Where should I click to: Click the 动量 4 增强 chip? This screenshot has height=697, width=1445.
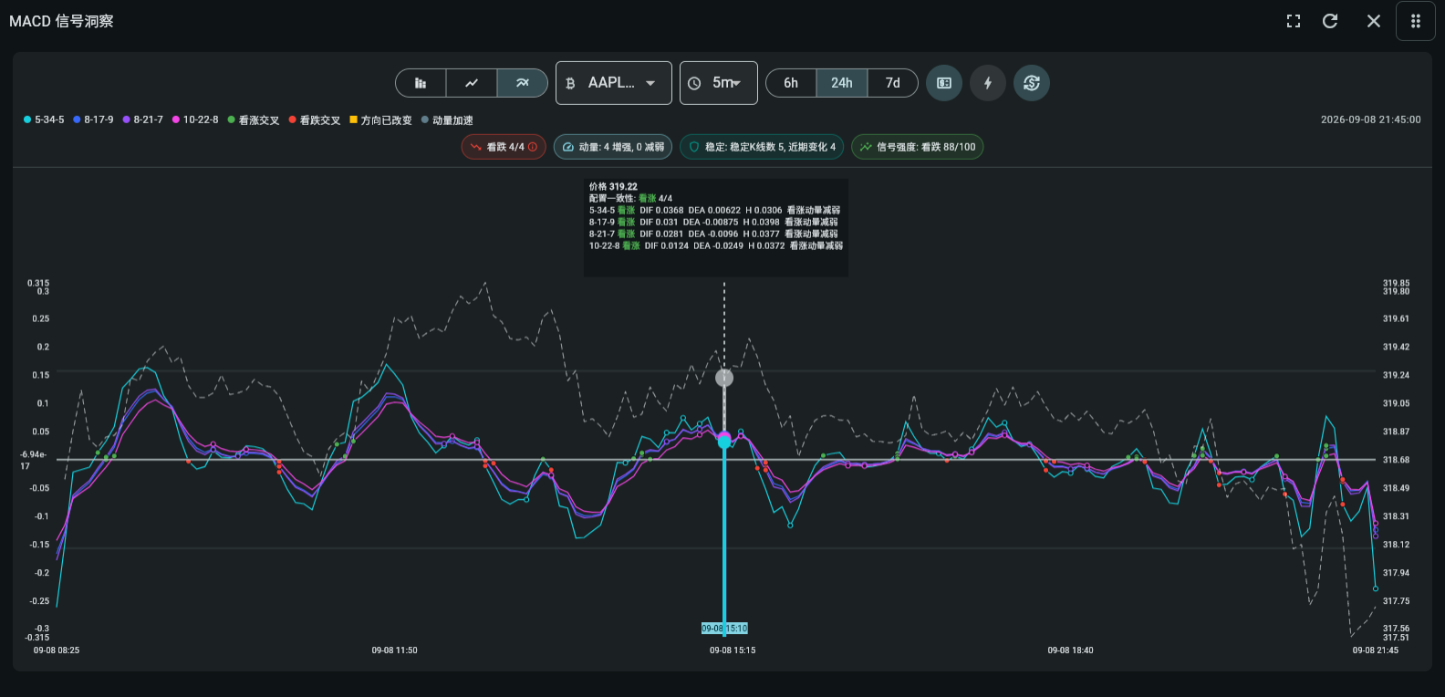613,147
